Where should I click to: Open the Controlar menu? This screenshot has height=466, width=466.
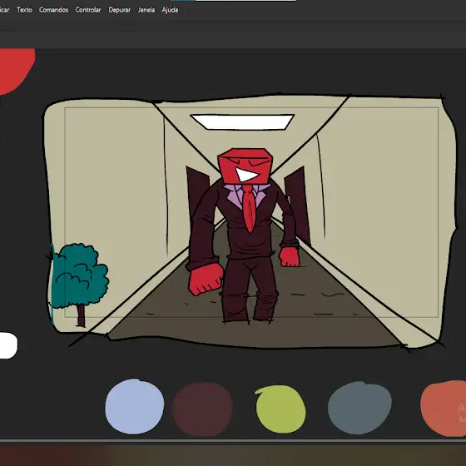click(88, 10)
